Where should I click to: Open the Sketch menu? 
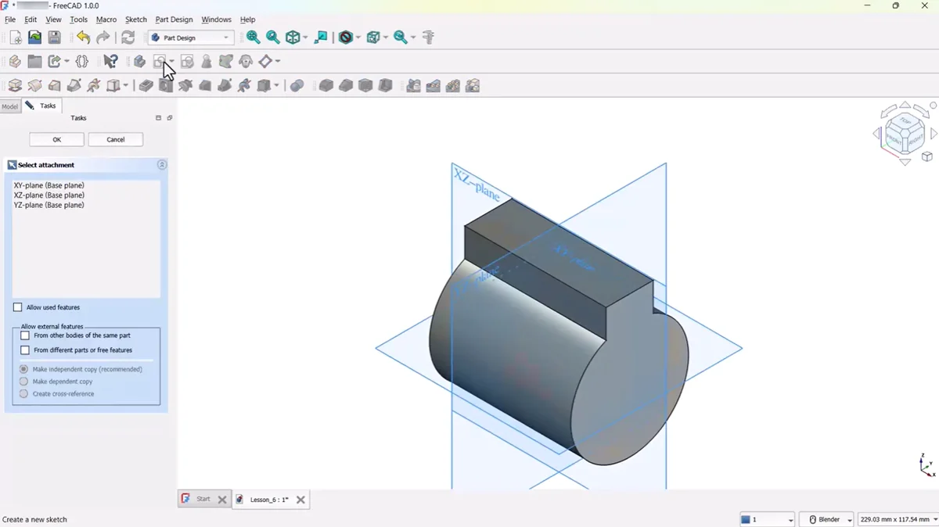(136, 20)
